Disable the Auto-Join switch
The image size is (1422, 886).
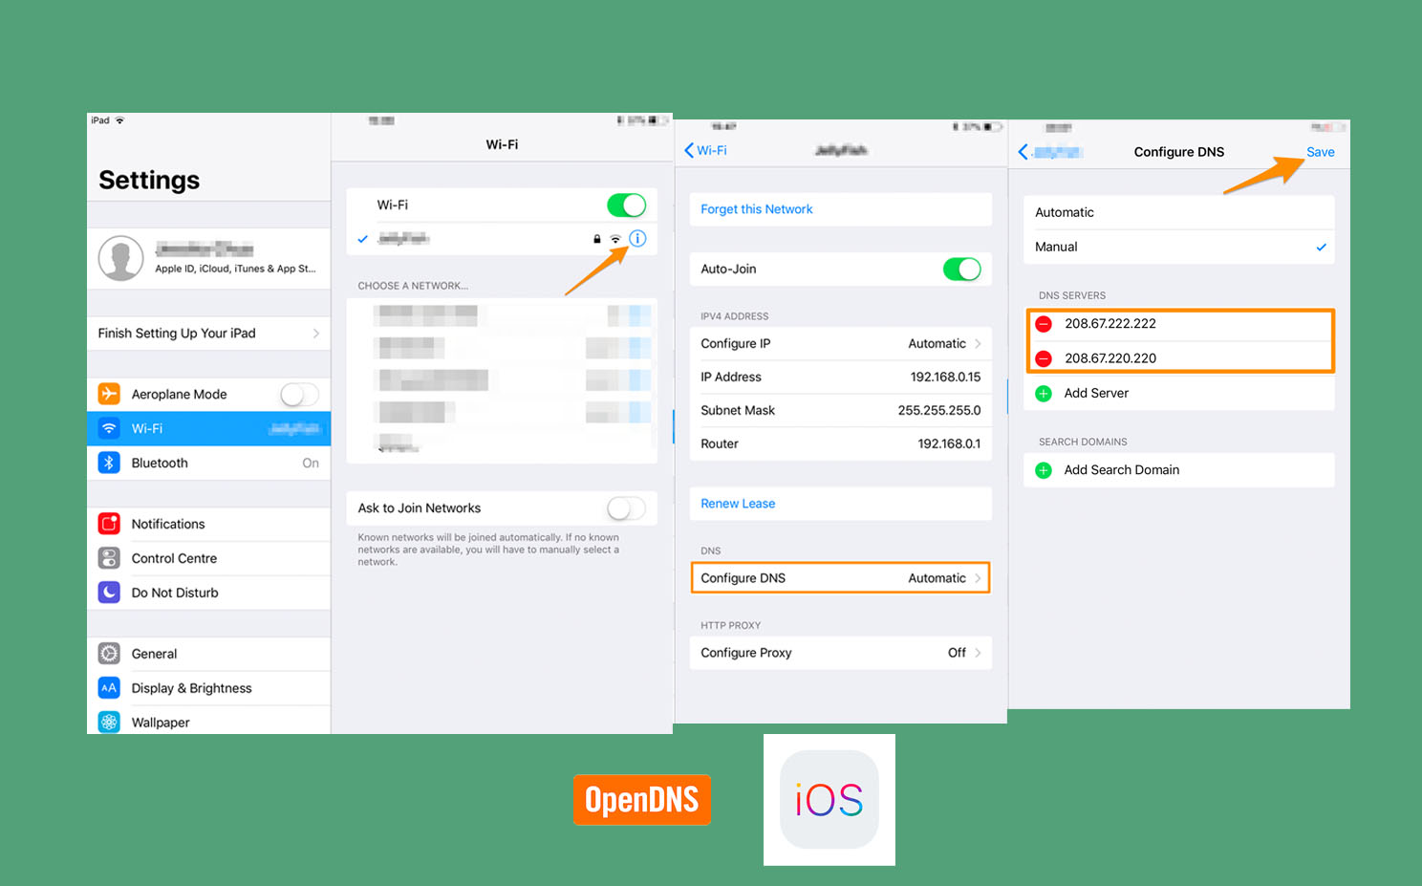coord(961,270)
